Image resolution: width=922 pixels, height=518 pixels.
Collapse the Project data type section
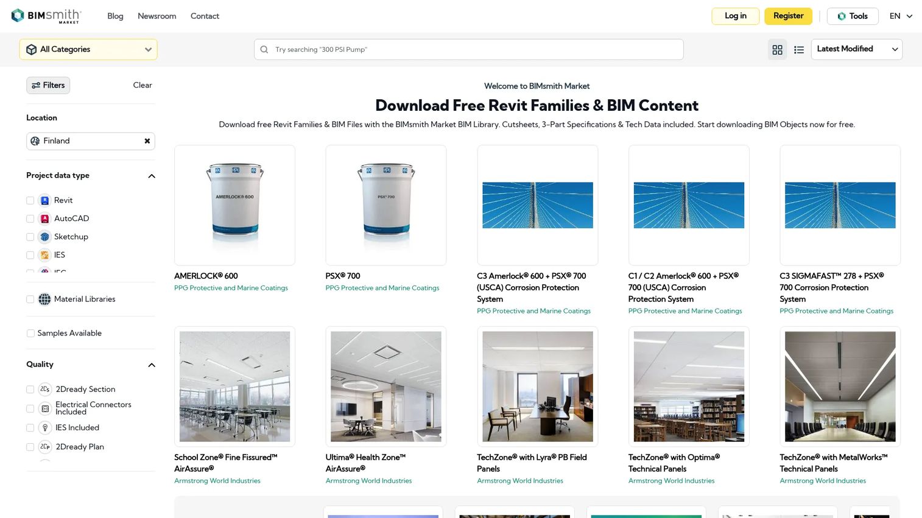click(x=152, y=176)
